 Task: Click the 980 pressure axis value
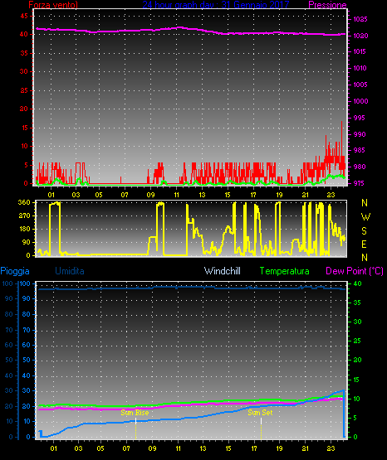(360, 167)
